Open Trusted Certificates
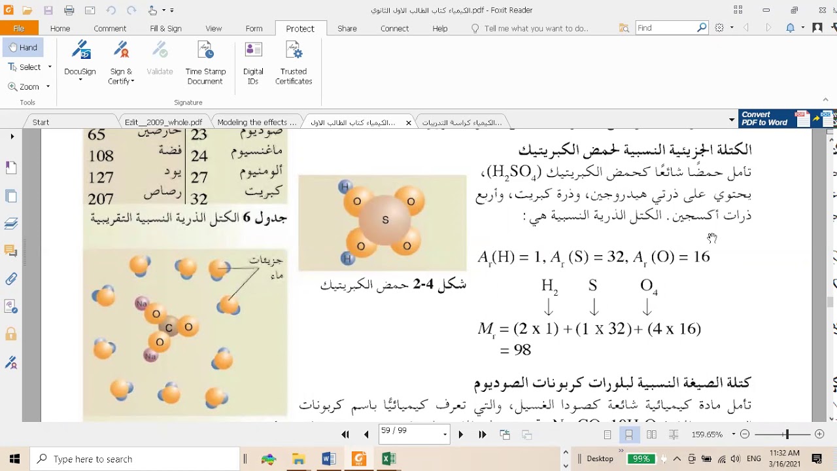Image resolution: width=837 pixels, height=471 pixels. click(294, 62)
